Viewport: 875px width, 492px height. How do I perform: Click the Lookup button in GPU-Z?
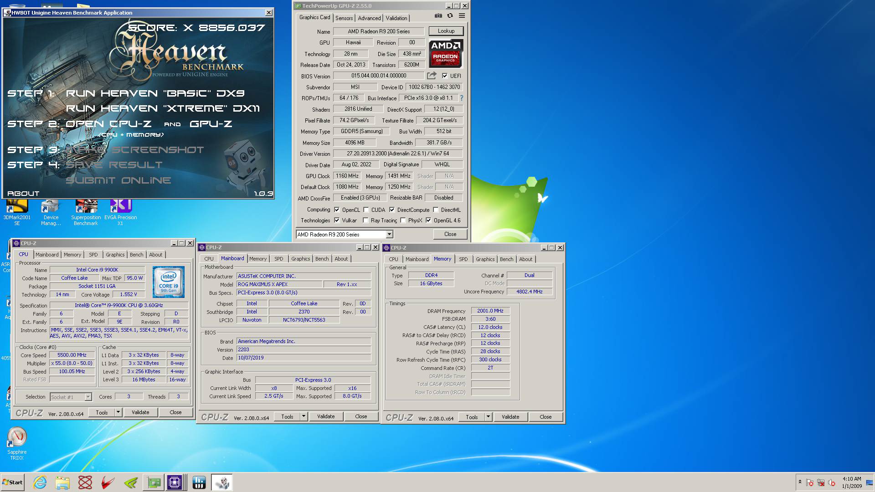tap(446, 31)
